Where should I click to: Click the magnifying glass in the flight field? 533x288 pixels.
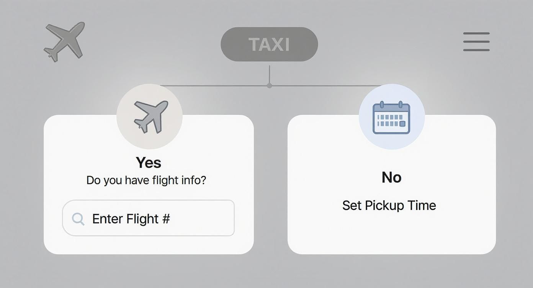tap(78, 218)
